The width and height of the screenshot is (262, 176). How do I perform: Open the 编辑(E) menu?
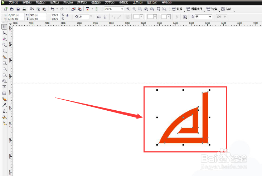pyautogui.click(x=27, y=2)
